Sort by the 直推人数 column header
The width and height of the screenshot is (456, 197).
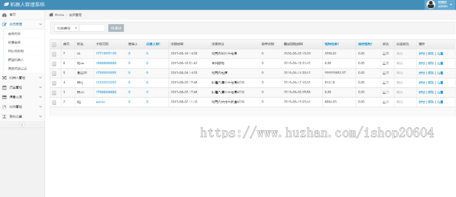pyautogui.click(x=153, y=44)
